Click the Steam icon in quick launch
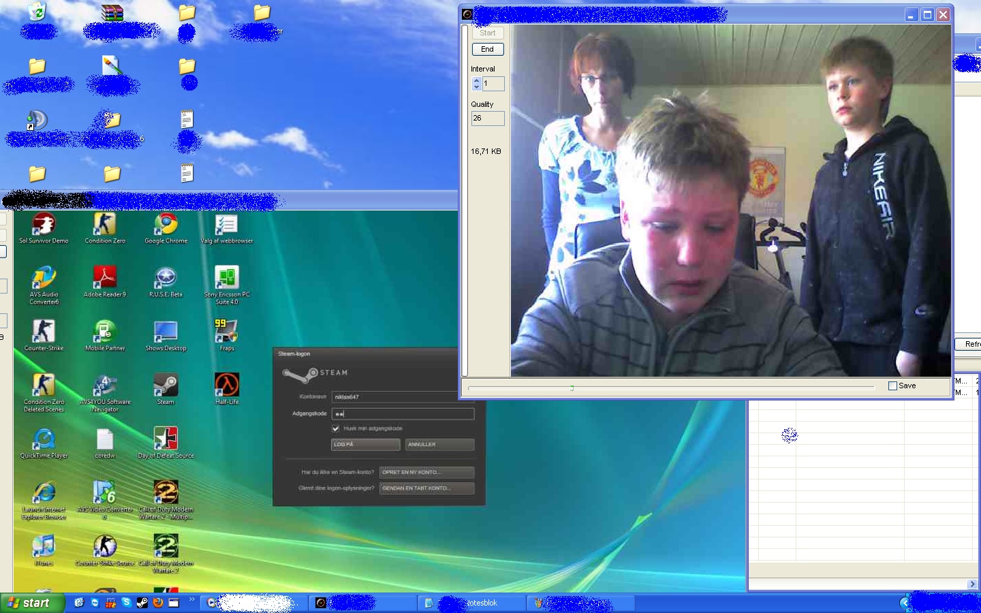Image resolution: width=981 pixels, height=613 pixels. pos(142,603)
